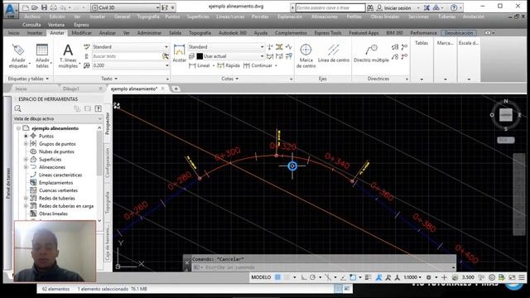Image resolution: width=530 pixels, height=298 pixels.
Task: Select Líneas características tree item
Action: pyautogui.click(x=60, y=175)
